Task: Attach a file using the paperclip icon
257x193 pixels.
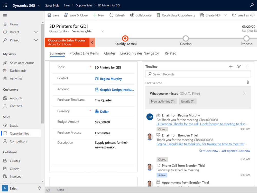Action: (247, 82)
